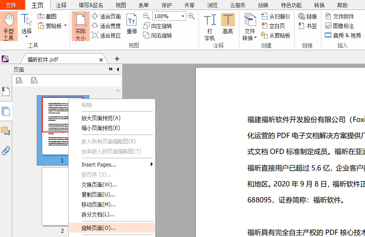The height and width of the screenshot is (237, 365).
Task: Choose Rotate Pages (旋转页面) from context menu
Action: tap(98, 227)
